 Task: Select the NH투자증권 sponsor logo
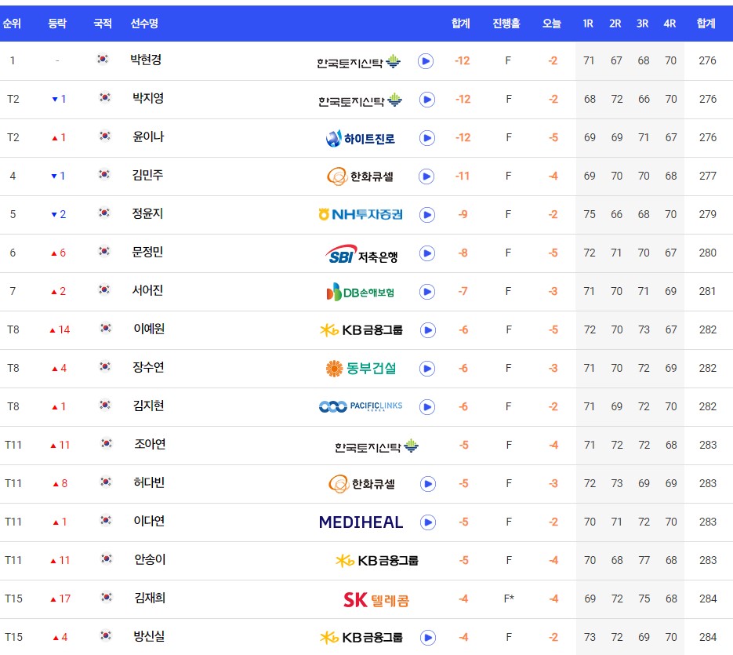coord(360,214)
